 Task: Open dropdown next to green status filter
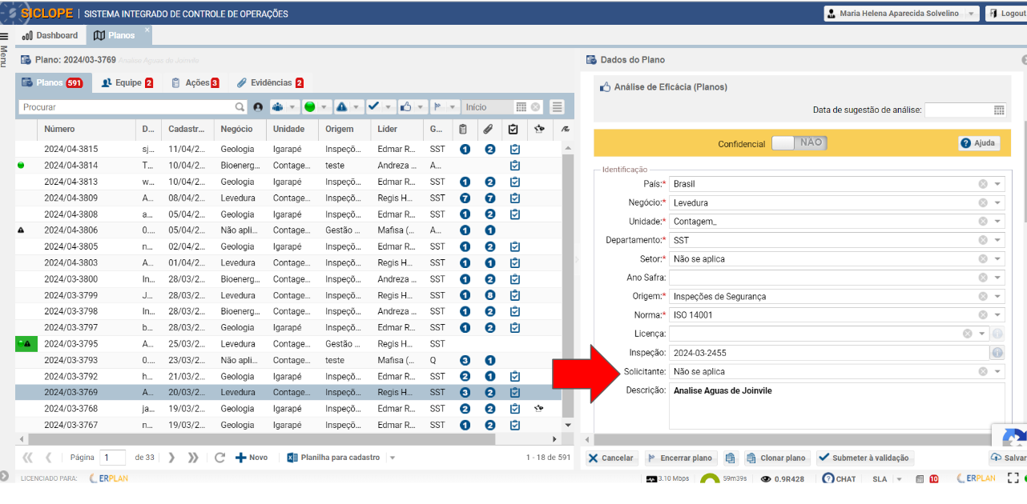(x=324, y=107)
